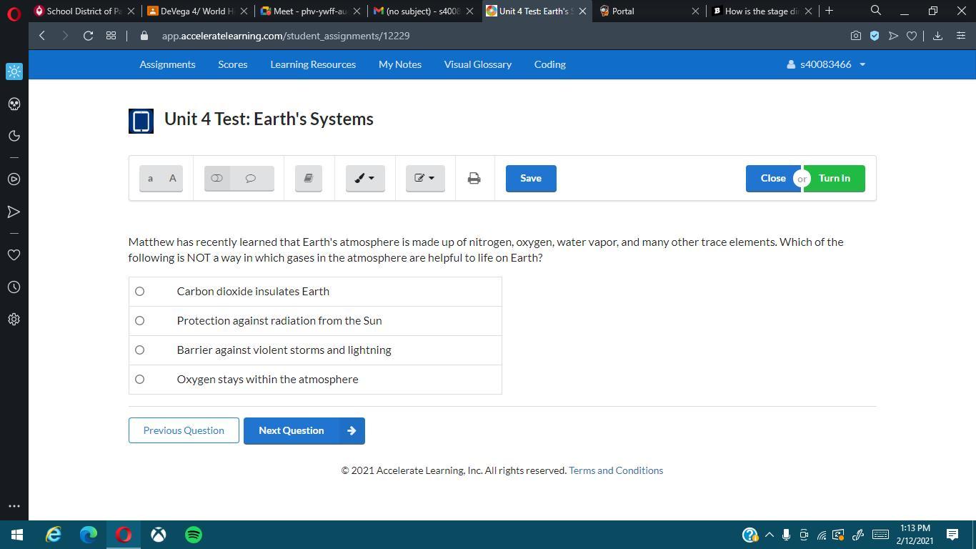Print the test page
The height and width of the screenshot is (549, 976).
(x=474, y=178)
